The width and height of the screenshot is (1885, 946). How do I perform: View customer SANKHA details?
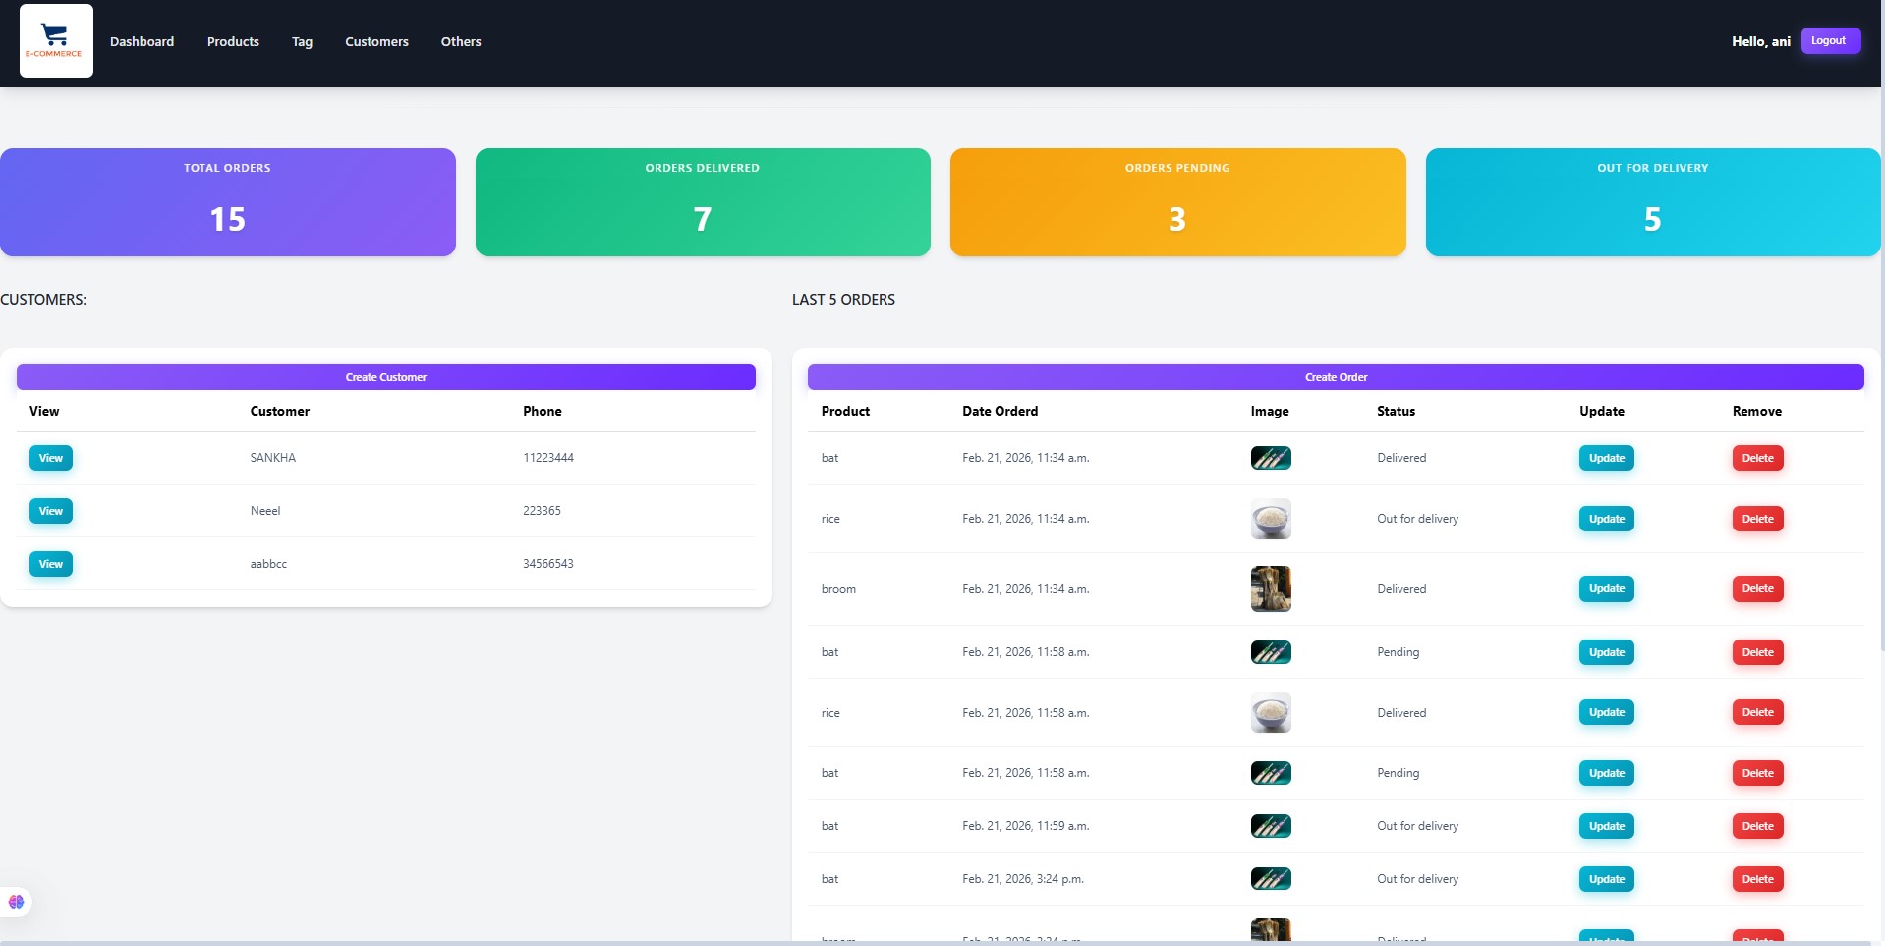coord(51,458)
